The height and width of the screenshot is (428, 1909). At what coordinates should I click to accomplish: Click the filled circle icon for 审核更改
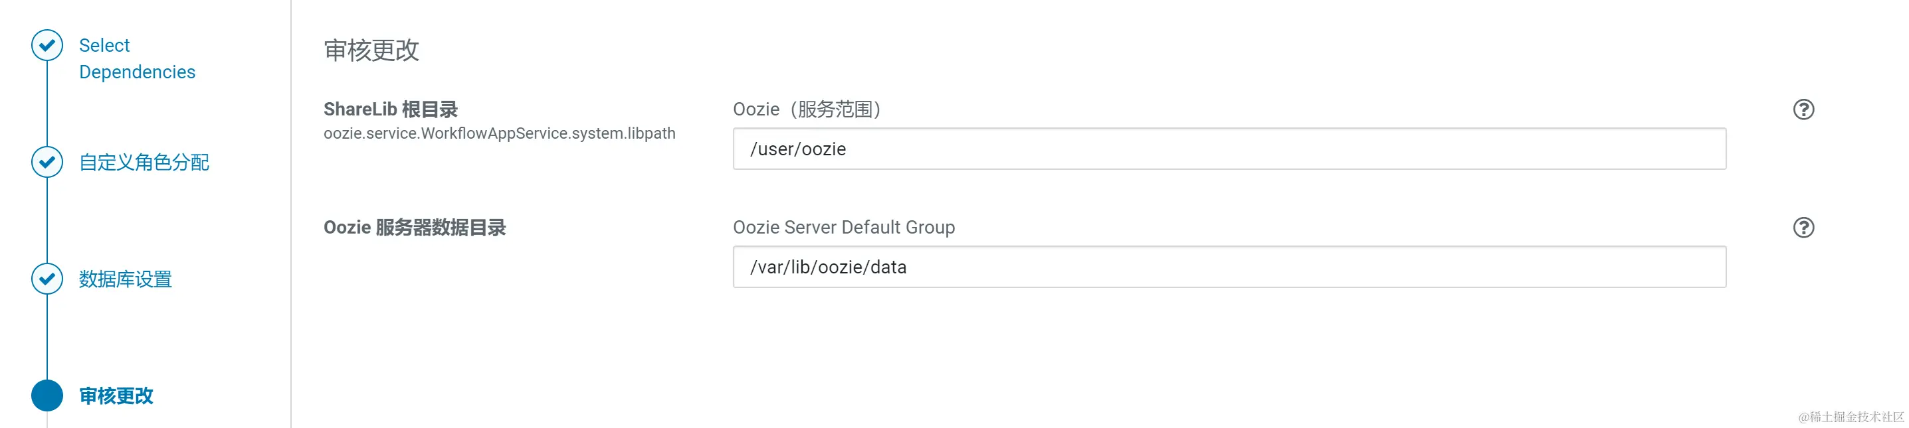pos(46,396)
